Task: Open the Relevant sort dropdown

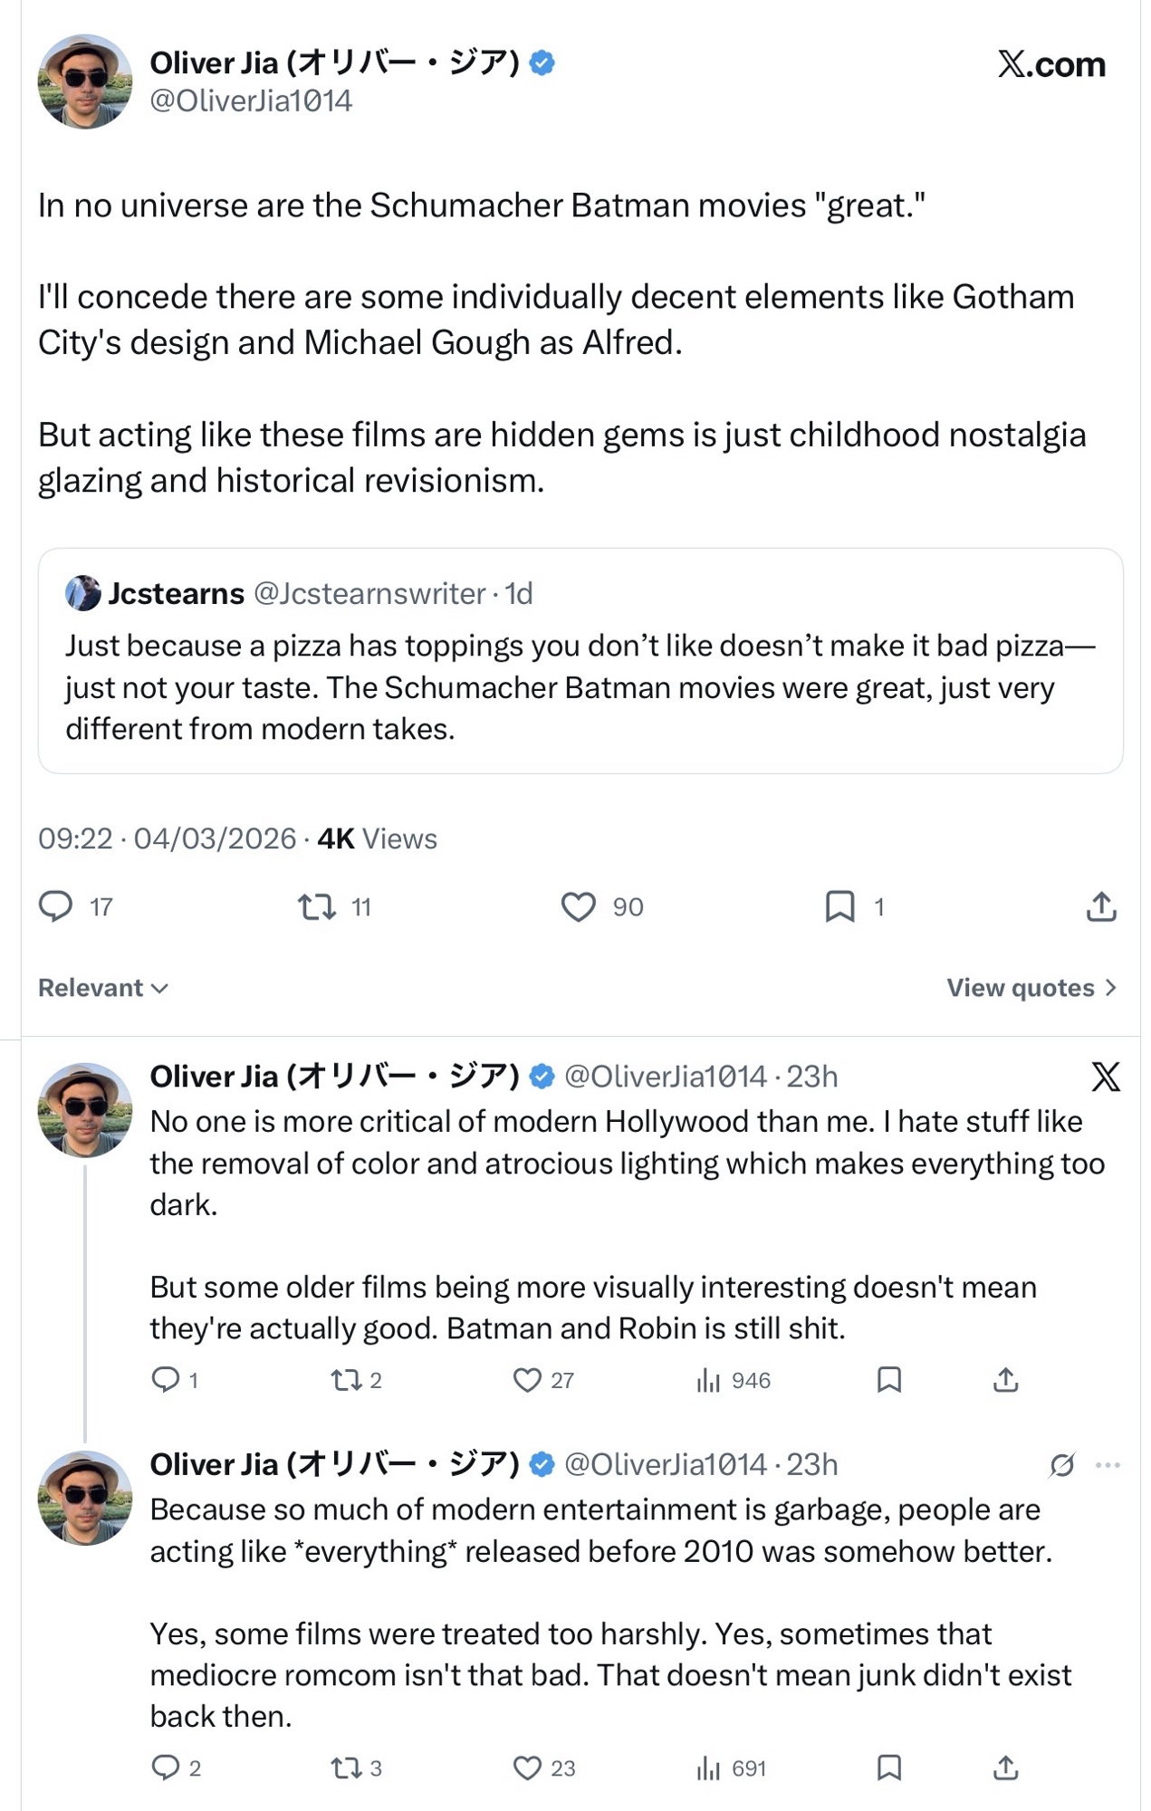Action: pos(103,988)
